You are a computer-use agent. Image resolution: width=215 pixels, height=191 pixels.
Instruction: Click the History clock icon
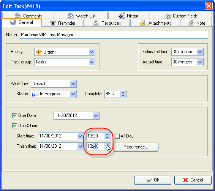coord(122,16)
